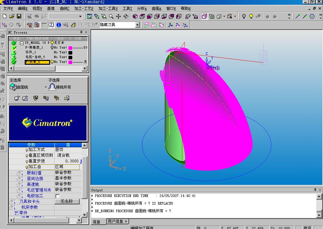Toggle the bulb beside 垂直步进 parameter

point(27,161)
